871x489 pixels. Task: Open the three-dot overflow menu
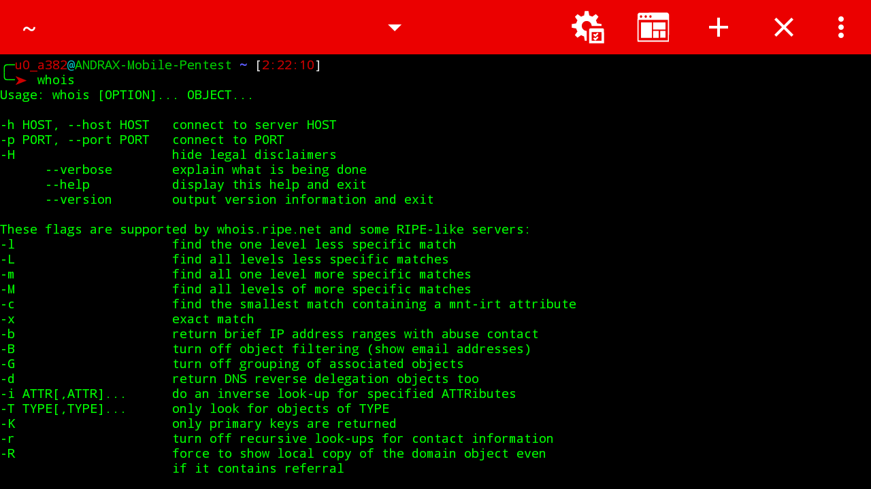tap(841, 27)
